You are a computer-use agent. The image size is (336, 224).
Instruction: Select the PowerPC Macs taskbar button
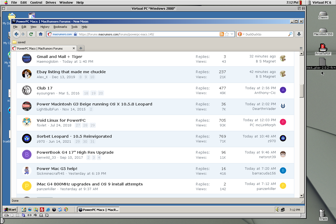point(98,210)
